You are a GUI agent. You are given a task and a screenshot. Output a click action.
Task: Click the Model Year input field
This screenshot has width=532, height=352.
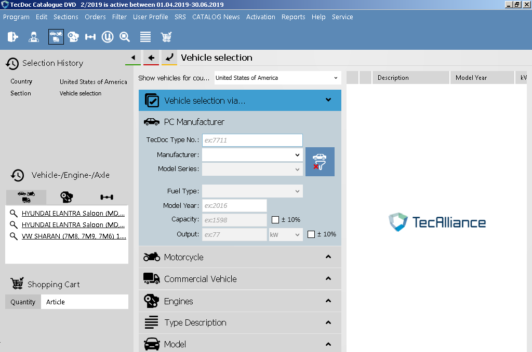[x=234, y=205]
